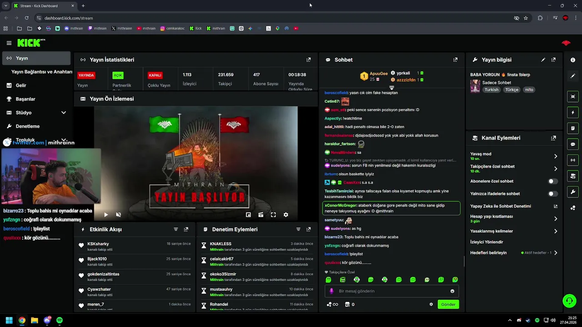Toggle the stream preview widget in right sidebar
Viewport: 582px width, 327px height.
(573, 96)
